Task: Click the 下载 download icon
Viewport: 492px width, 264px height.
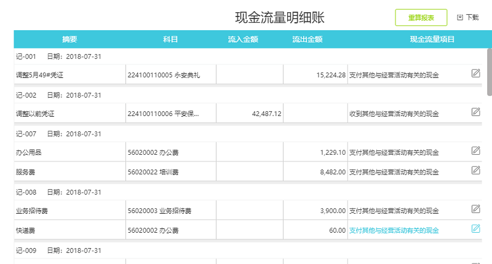Action: (459, 18)
